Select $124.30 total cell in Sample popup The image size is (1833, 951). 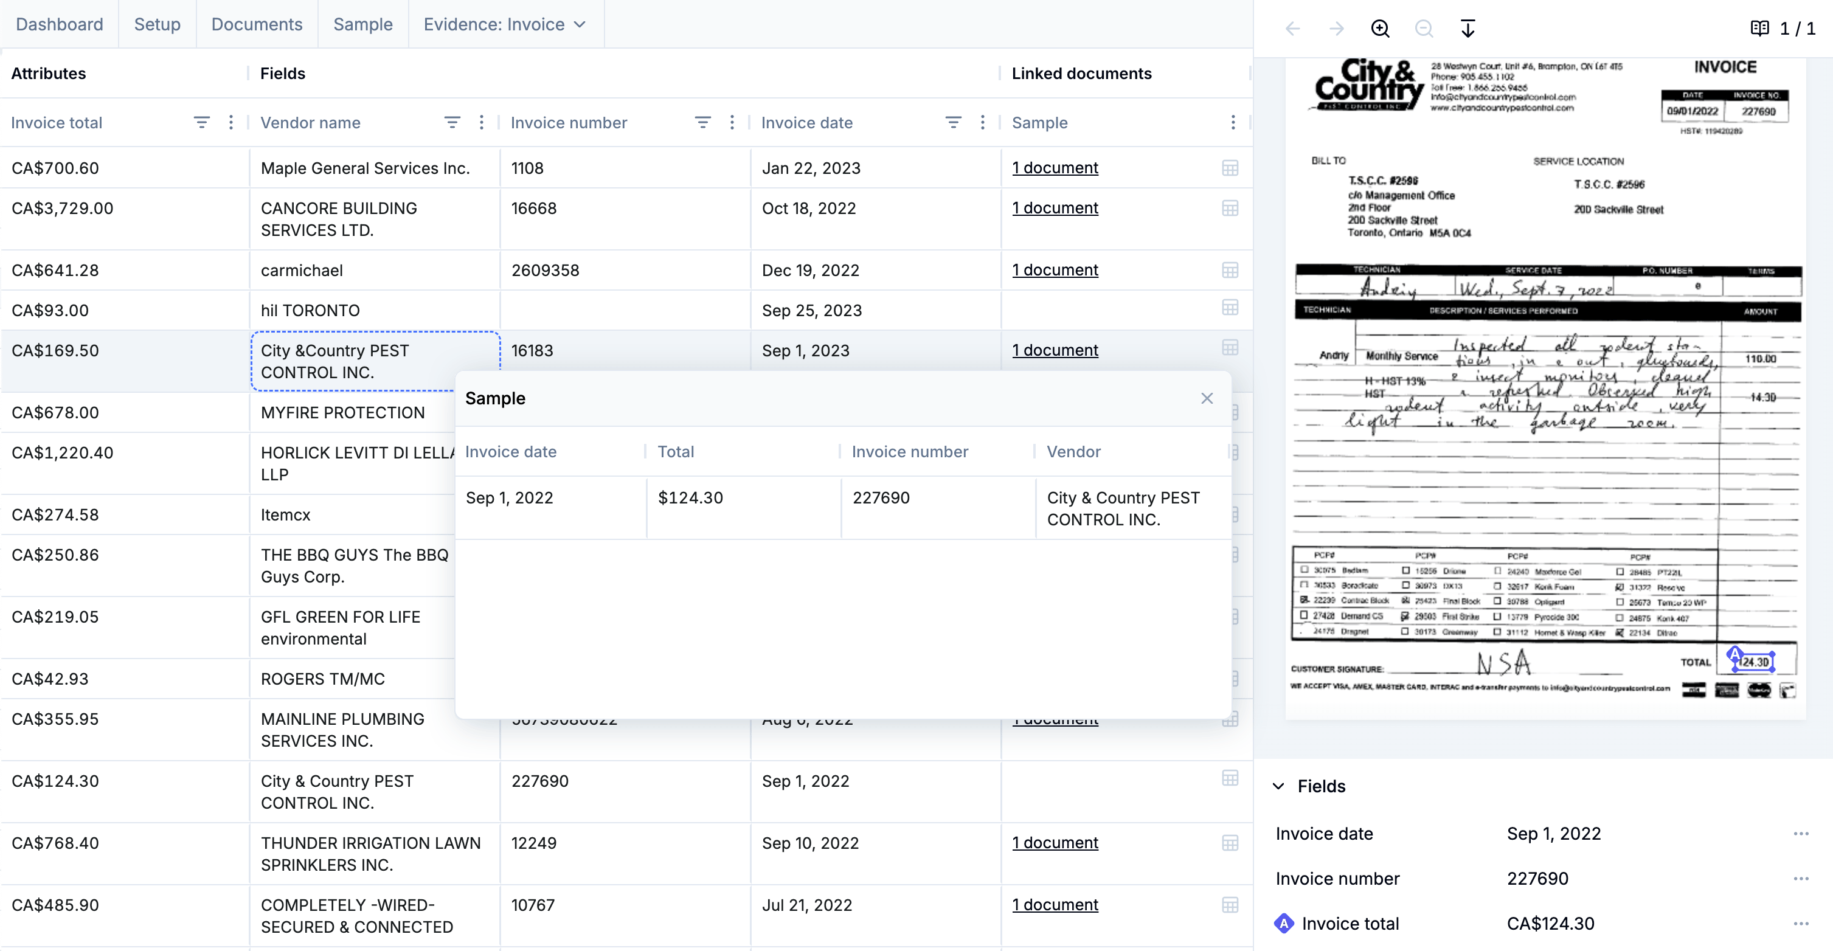tap(744, 508)
